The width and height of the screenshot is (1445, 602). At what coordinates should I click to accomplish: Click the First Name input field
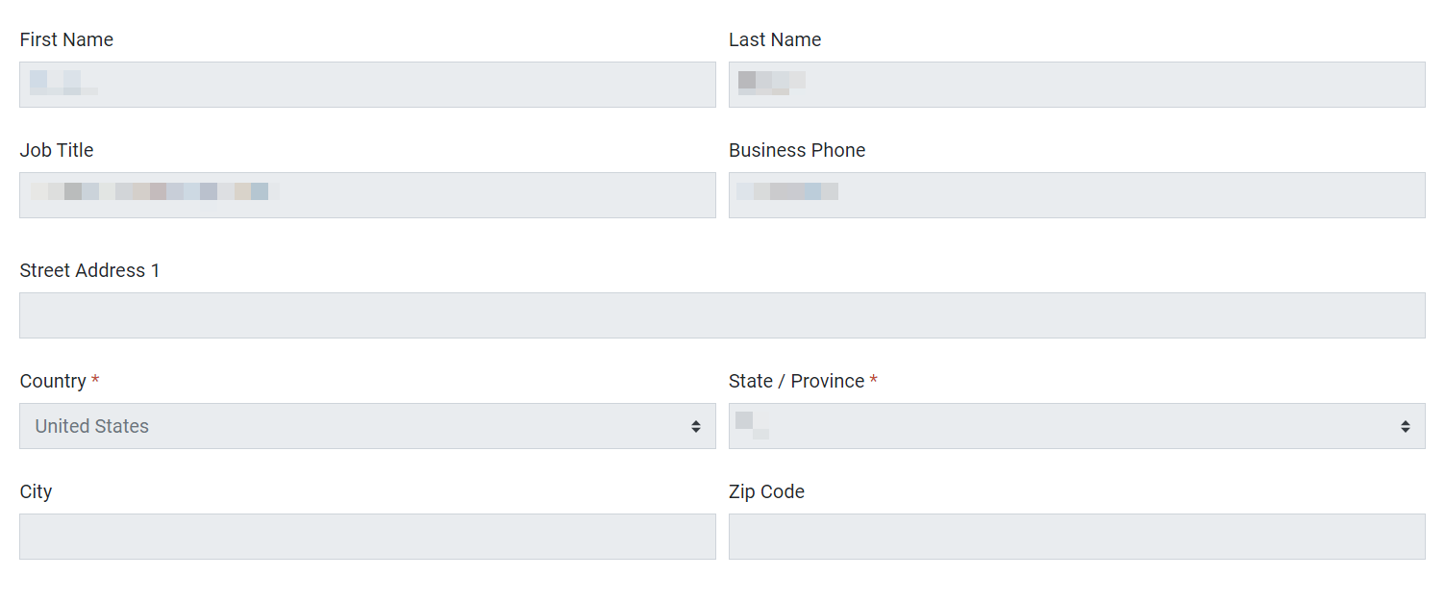(x=367, y=85)
